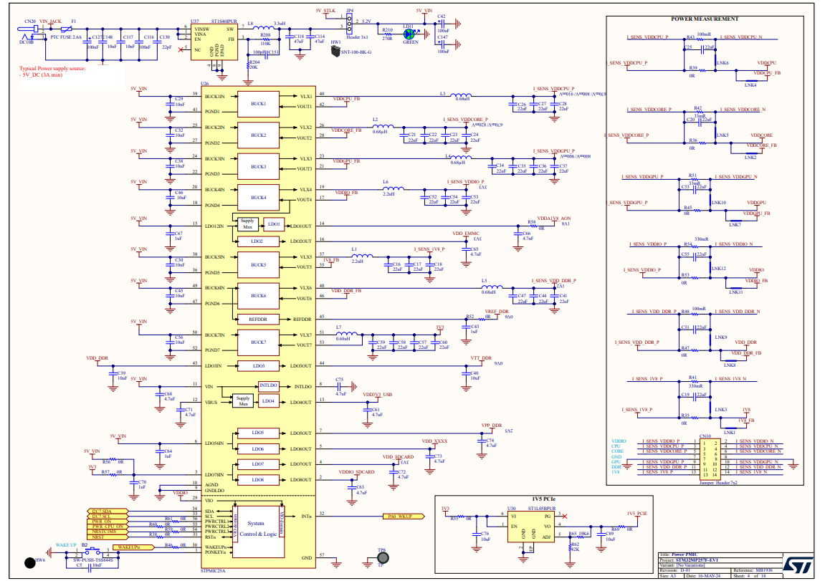The height and width of the screenshot is (581, 825).
Task: Select the L7 0.68uH inductor
Action: click(347, 333)
